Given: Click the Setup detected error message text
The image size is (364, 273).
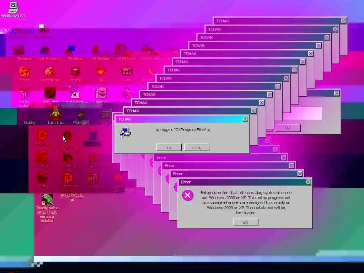Looking at the screenshot, I should (246, 203).
